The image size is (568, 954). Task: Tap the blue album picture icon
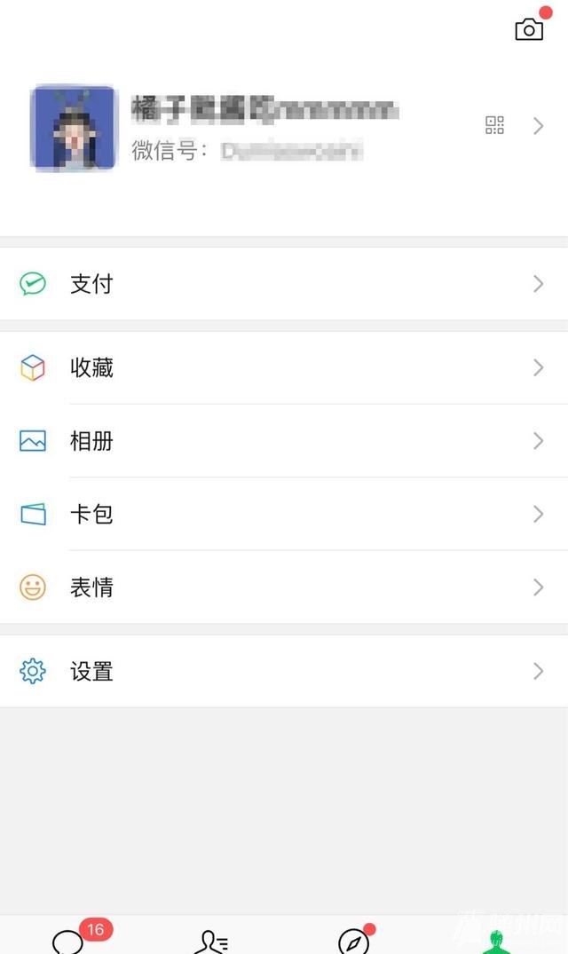33,440
